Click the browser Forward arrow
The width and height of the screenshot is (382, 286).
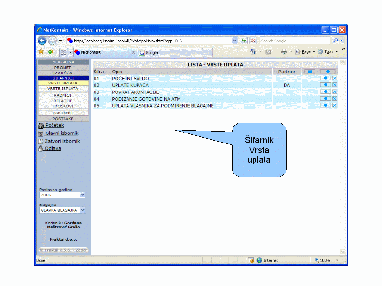pyautogui.click(x=52, y=41)
